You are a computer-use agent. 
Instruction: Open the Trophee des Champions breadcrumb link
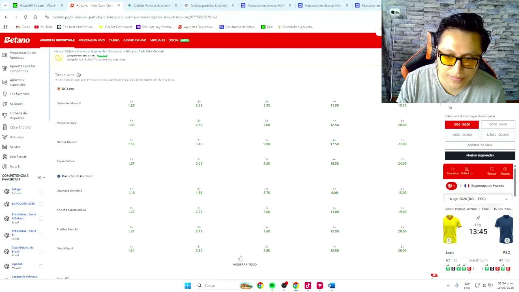pos(106,52)
